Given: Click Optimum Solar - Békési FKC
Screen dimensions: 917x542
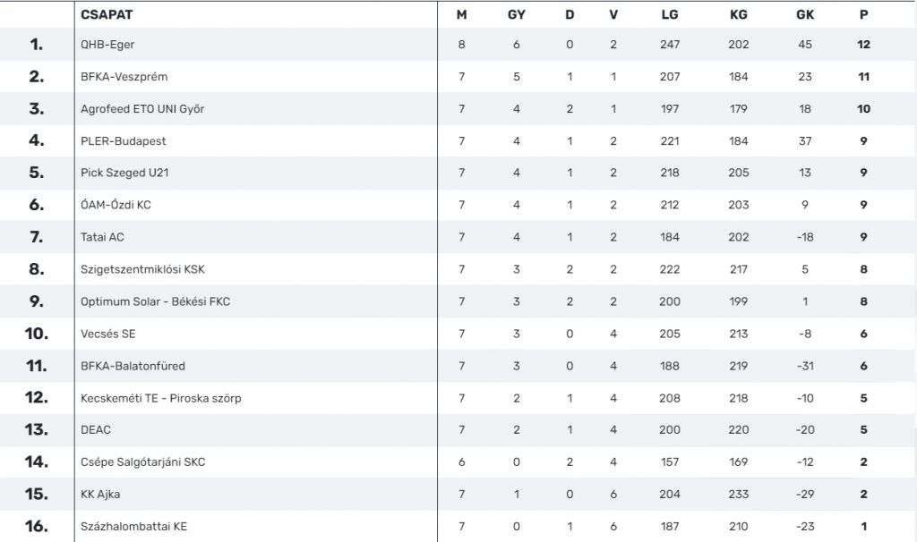Looking at the screenshot, I should (155, 301).
